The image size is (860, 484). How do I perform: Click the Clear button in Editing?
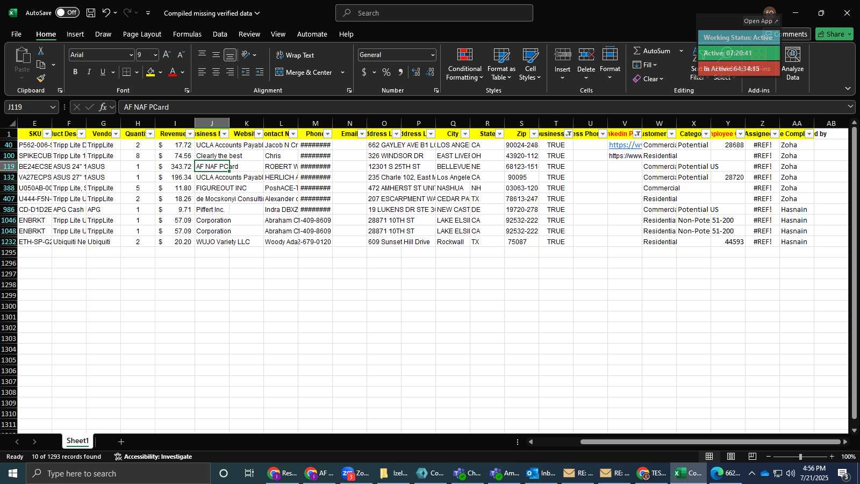(x=648, y=79)
